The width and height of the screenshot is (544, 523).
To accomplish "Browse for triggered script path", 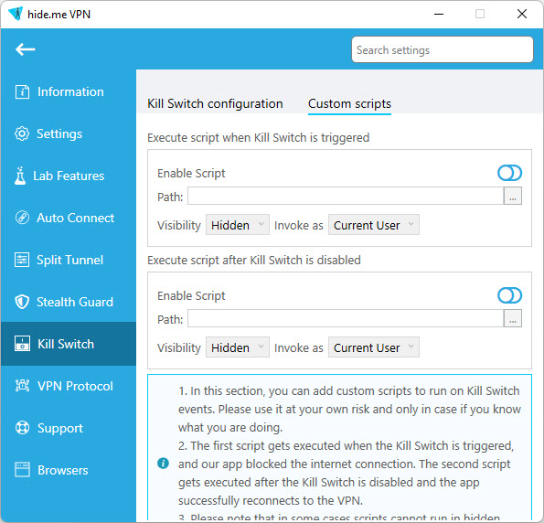I will pos(512,196).
